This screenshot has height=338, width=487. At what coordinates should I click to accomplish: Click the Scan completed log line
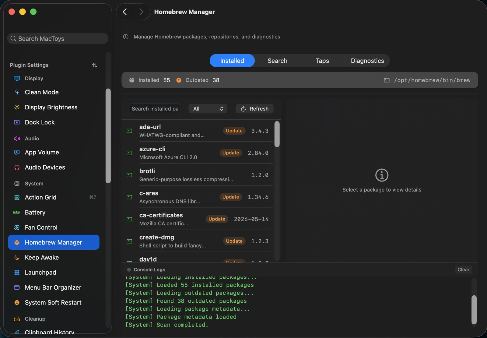point(167,325)
